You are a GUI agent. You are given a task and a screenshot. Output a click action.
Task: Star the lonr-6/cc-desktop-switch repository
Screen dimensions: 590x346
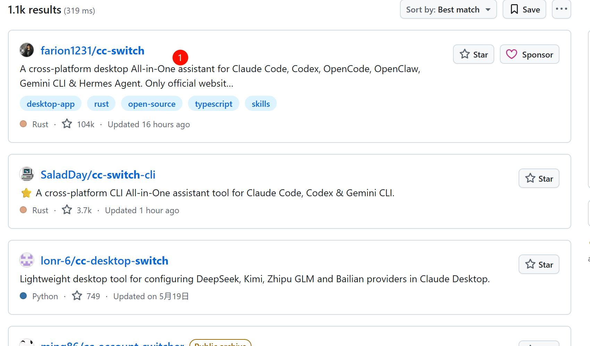click(x=539, y=265)
